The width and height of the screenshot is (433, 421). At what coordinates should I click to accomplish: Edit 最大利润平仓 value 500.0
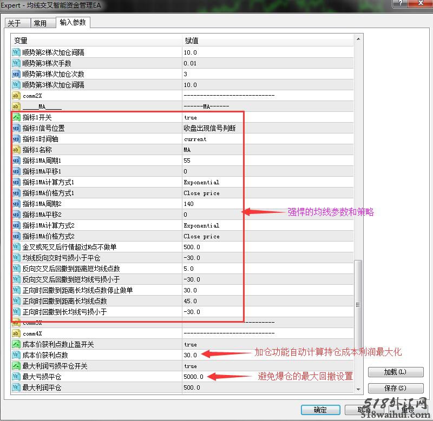pos(192,387)
